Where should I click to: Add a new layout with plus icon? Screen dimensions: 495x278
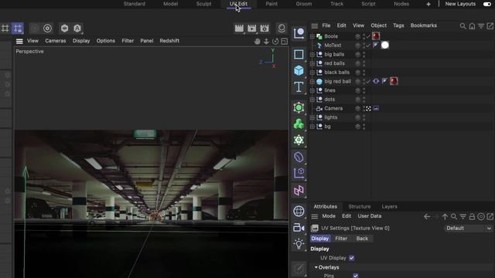pos(428,4)
